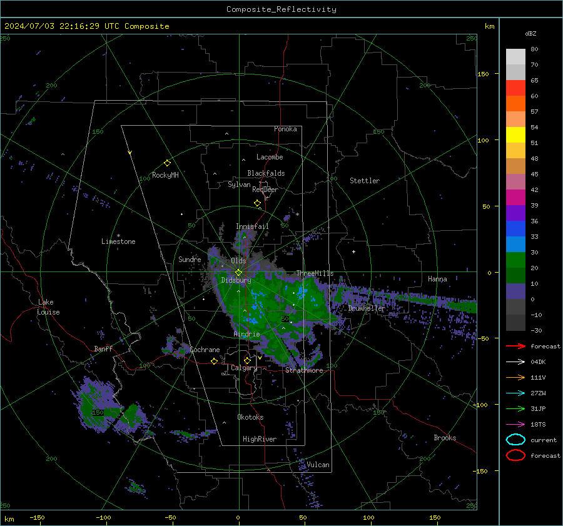563x526 pixels.
Task: Click the green 31JP arrow in legend
Action: point(515,408)
